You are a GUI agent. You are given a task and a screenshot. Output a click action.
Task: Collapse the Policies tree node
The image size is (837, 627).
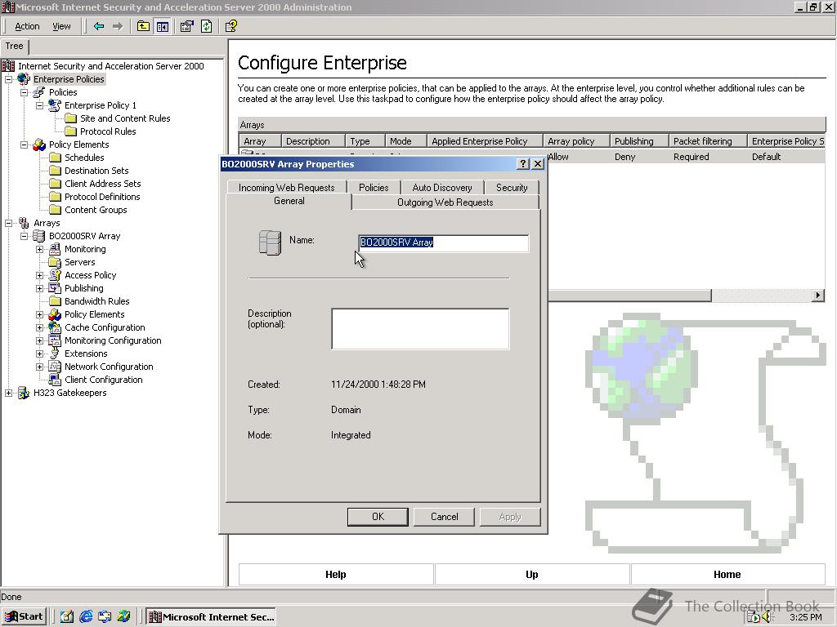pyautogui.click(x=24, y=92)
